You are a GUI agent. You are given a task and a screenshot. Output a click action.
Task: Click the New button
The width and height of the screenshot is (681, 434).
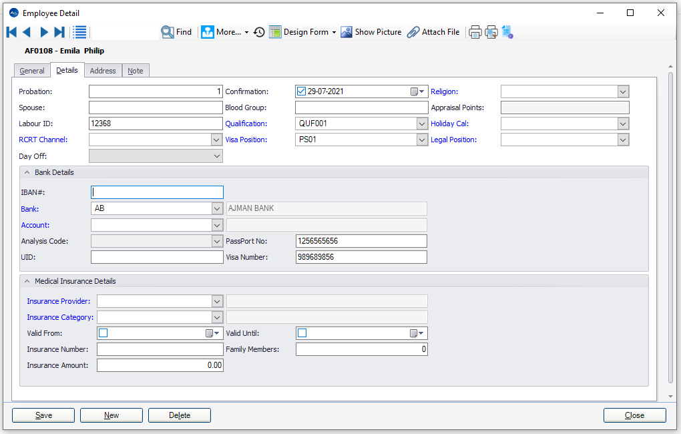coord(111,415)
